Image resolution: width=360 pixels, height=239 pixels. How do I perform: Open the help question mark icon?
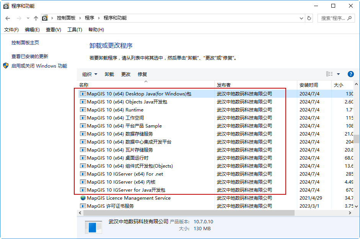pos(350,74)
